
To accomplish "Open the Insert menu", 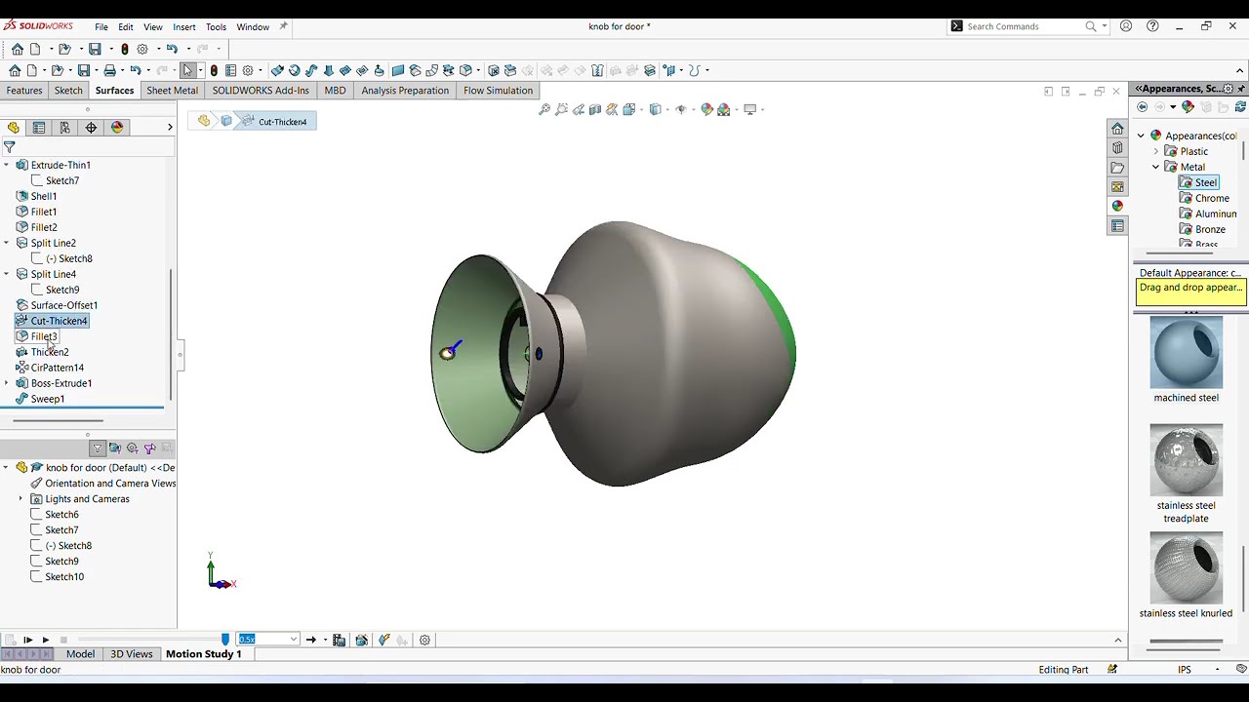I will tap(184, 26).
